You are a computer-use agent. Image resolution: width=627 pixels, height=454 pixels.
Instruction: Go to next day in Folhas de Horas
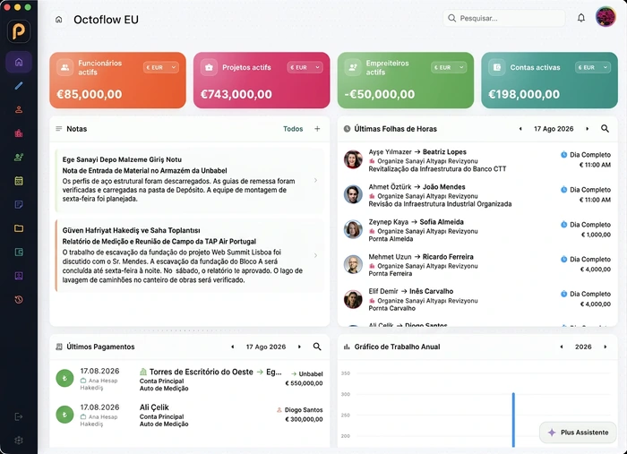(x=587, y=129)
